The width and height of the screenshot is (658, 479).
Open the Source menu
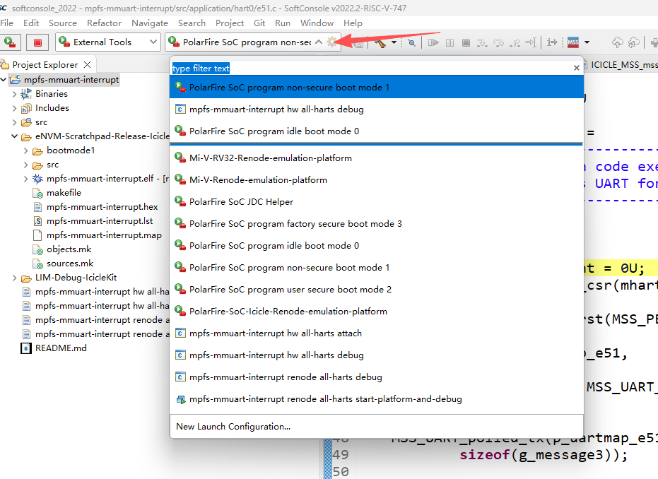pyautogui.click(x=62, y=23)
